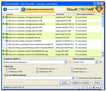
Task: Select the radio circle for image.aspx?id=1798
Action: tap(3, 21)
